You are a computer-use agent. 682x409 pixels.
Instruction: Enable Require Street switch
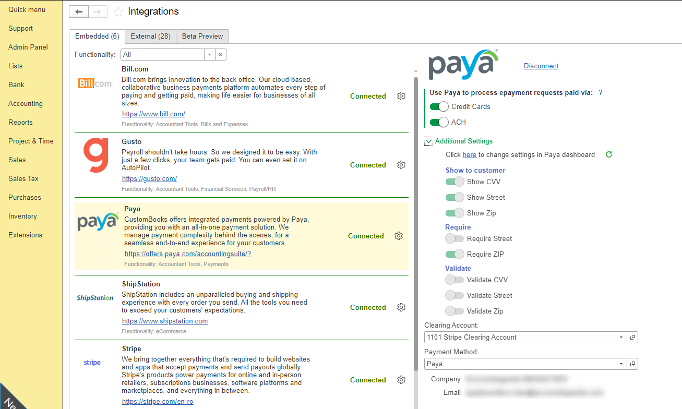(454, 238)
